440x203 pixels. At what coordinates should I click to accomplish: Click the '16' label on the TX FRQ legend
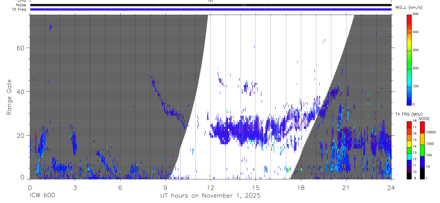(x=414, y=134)
